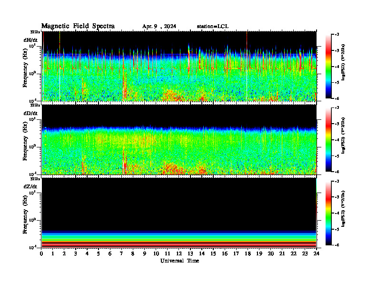Click the 10^0 frequency tick of dZ/dt panel

32,220
